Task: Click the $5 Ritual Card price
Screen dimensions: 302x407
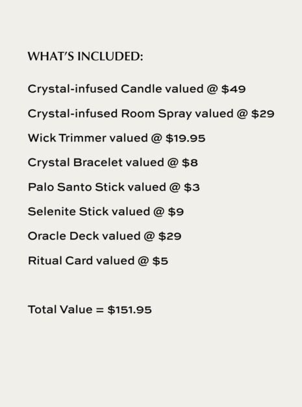Action: [x=160, y=261]
